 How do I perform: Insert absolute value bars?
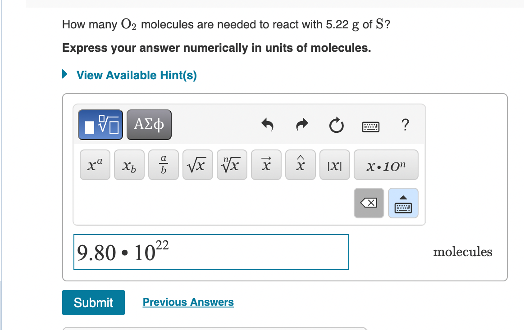point(334,165)
